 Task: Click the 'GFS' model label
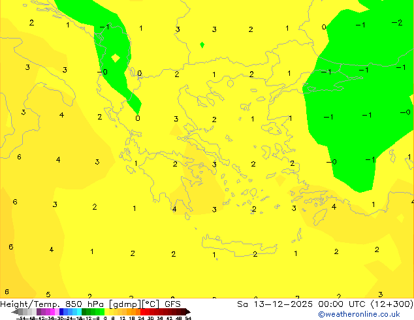click(x=172, y=304)
